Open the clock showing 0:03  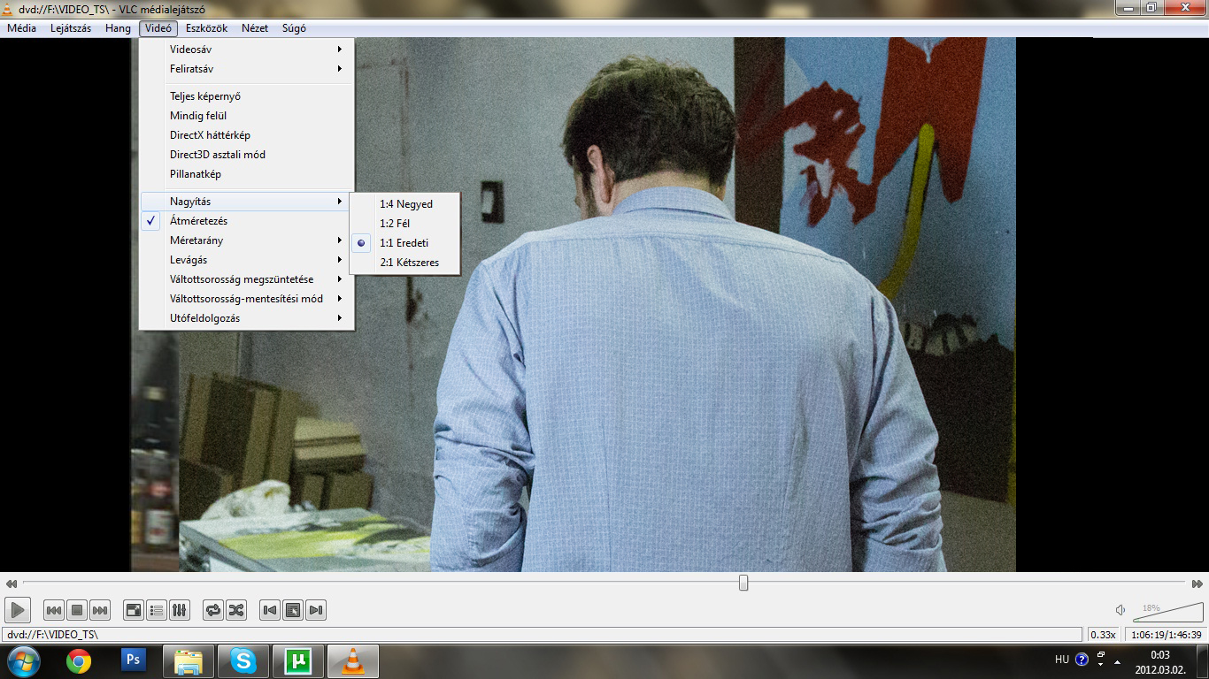tap(1160, 661)
